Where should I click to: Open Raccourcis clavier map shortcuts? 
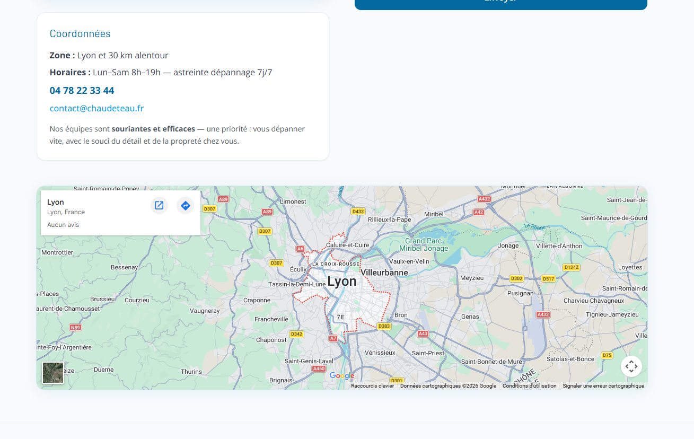pyautogui.click(x=372, y=386)
